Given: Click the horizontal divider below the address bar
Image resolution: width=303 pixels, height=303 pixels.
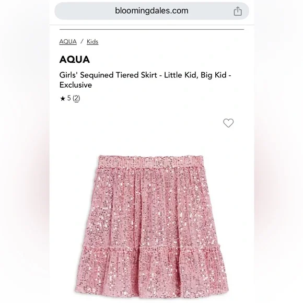Looking at the screenshot, I should 151,30.
